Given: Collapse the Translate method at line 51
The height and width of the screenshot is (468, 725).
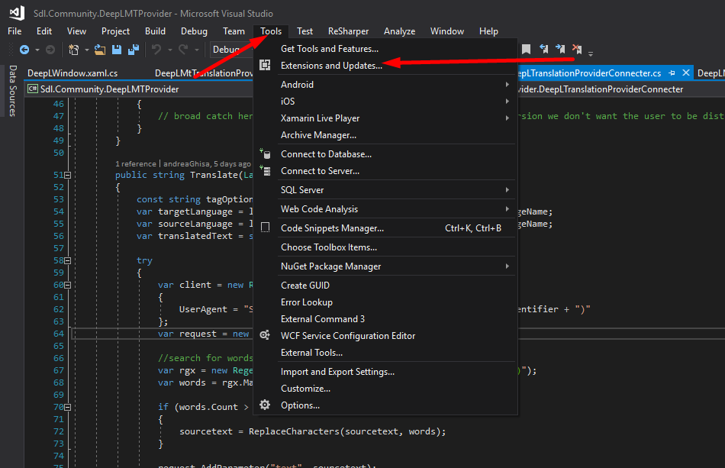Looking at the screenshot, I should click(68, 175).
